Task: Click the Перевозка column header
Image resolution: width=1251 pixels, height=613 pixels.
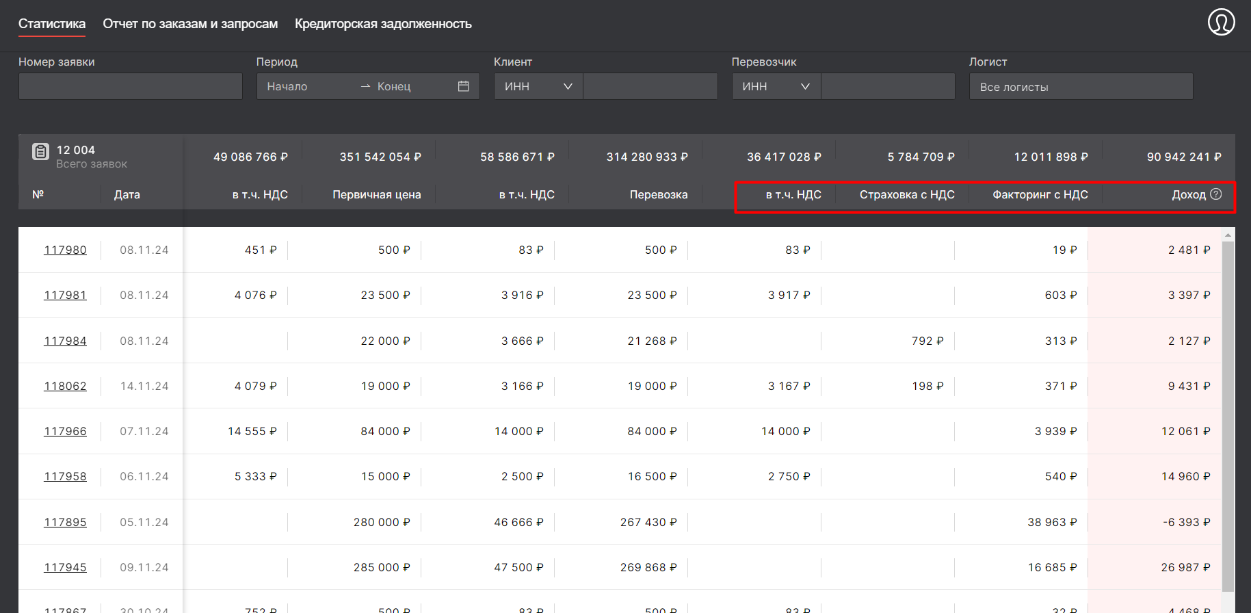Action: pos(659,194)
